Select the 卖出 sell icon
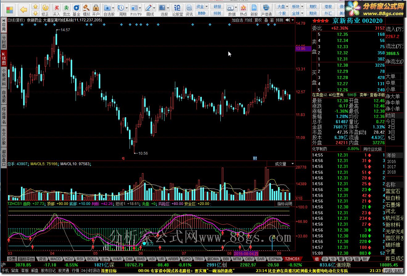Image resolution: width=407 pixels, height=276 pixels. coord(66,10)
